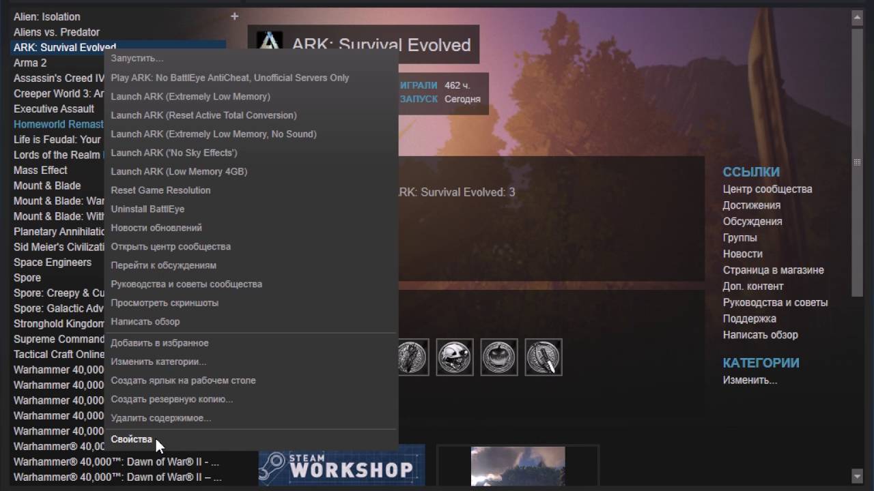
Task: Select Spore in library list
Action: point(27,278)
